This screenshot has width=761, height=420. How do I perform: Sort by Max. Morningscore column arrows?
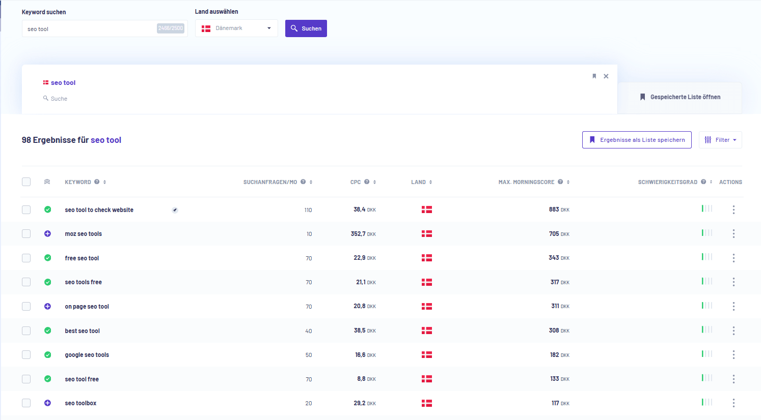point(568,182)
